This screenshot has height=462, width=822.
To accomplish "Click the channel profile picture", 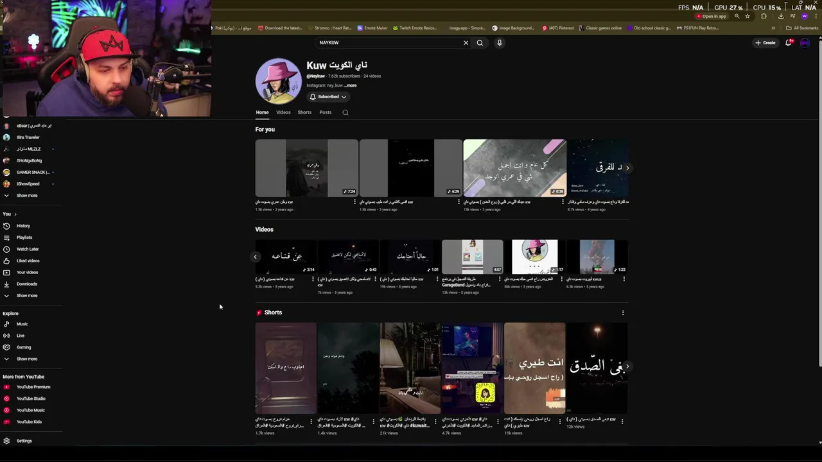I will pos(279,81).
